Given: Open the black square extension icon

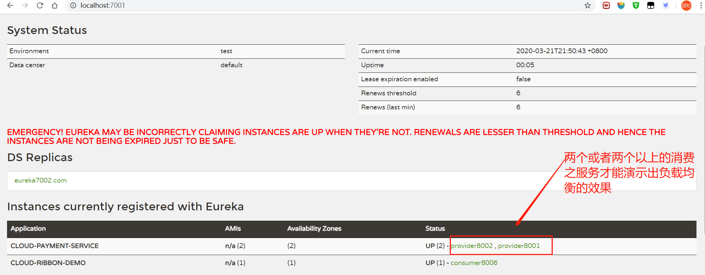Looking at the screenshot, I should pos(651,6).
